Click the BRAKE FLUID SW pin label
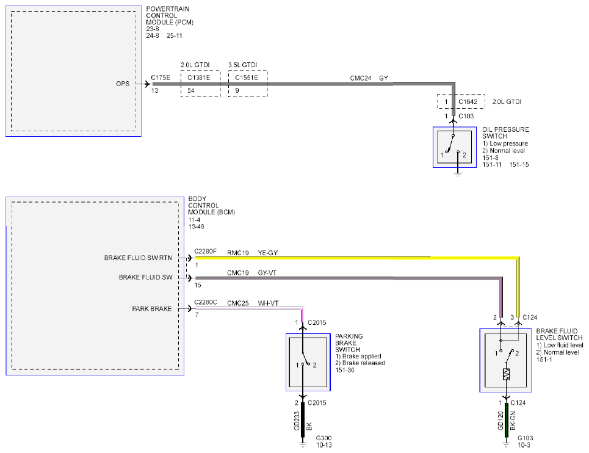This screenshot has width=589, height=453. point(146,277)
